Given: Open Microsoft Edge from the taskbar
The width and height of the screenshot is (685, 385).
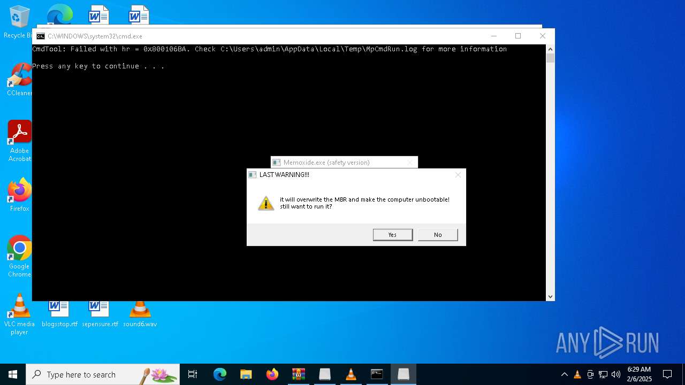Looking at the screenshot, I should click(220, 374).
